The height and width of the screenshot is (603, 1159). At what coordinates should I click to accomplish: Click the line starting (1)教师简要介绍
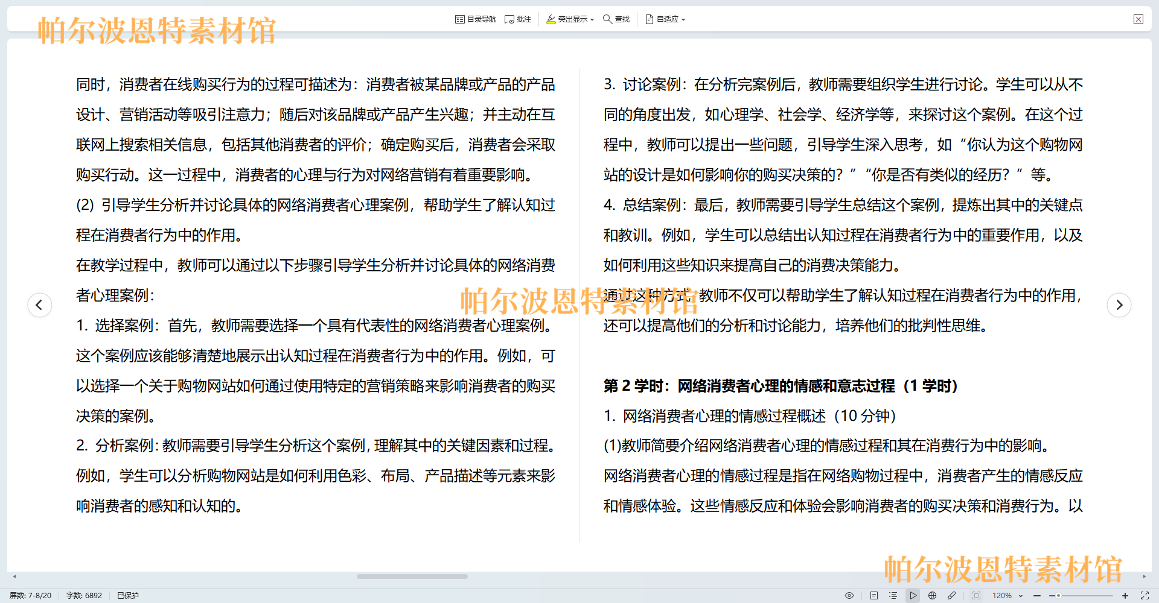pos(828,446)
